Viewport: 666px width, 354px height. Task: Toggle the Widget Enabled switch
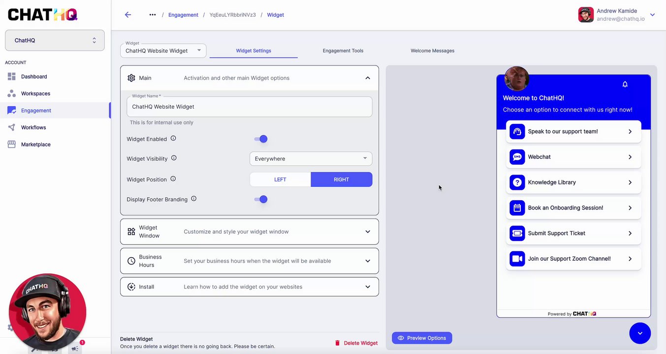coord(261,139)
